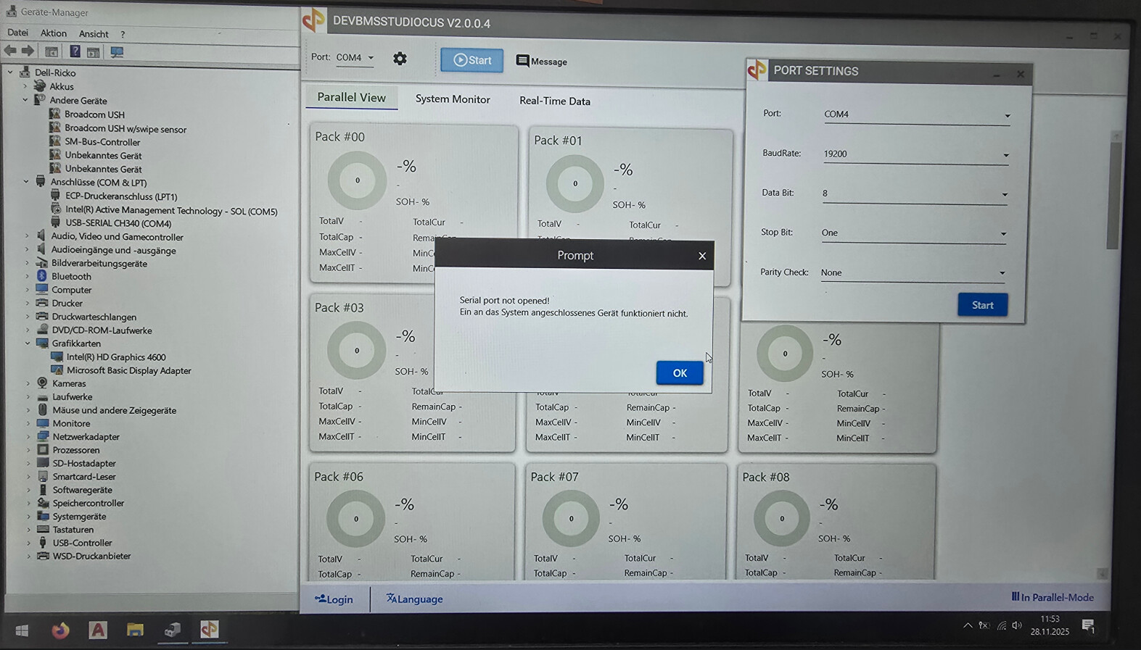1141x650 pixels.
Task: Open port settings gear icon
Action: (400, 59)
